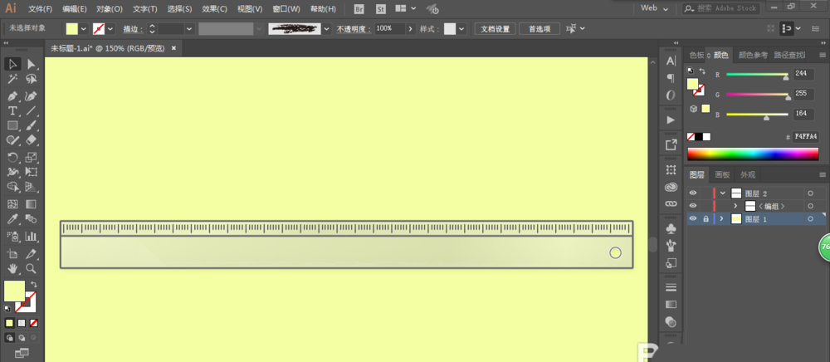
Task: Select the Free Transform tool
Action: pos(32,172)
